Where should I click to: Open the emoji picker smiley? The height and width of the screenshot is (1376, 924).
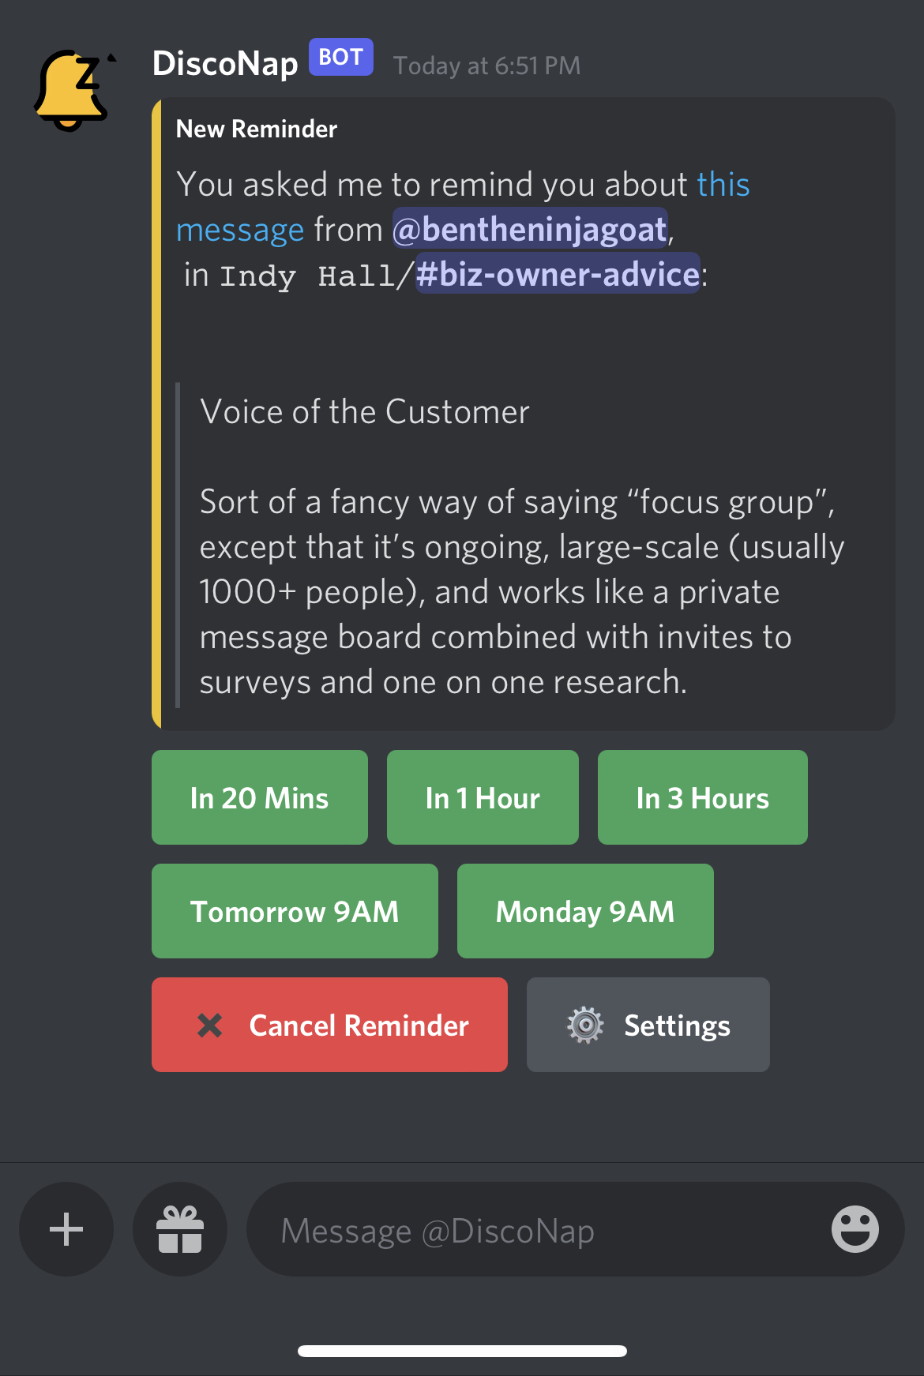click(855, 1229)
